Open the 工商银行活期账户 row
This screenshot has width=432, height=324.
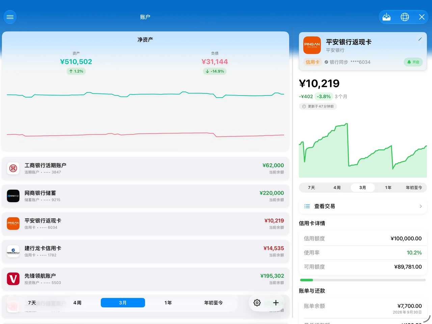tap(145, 168)
